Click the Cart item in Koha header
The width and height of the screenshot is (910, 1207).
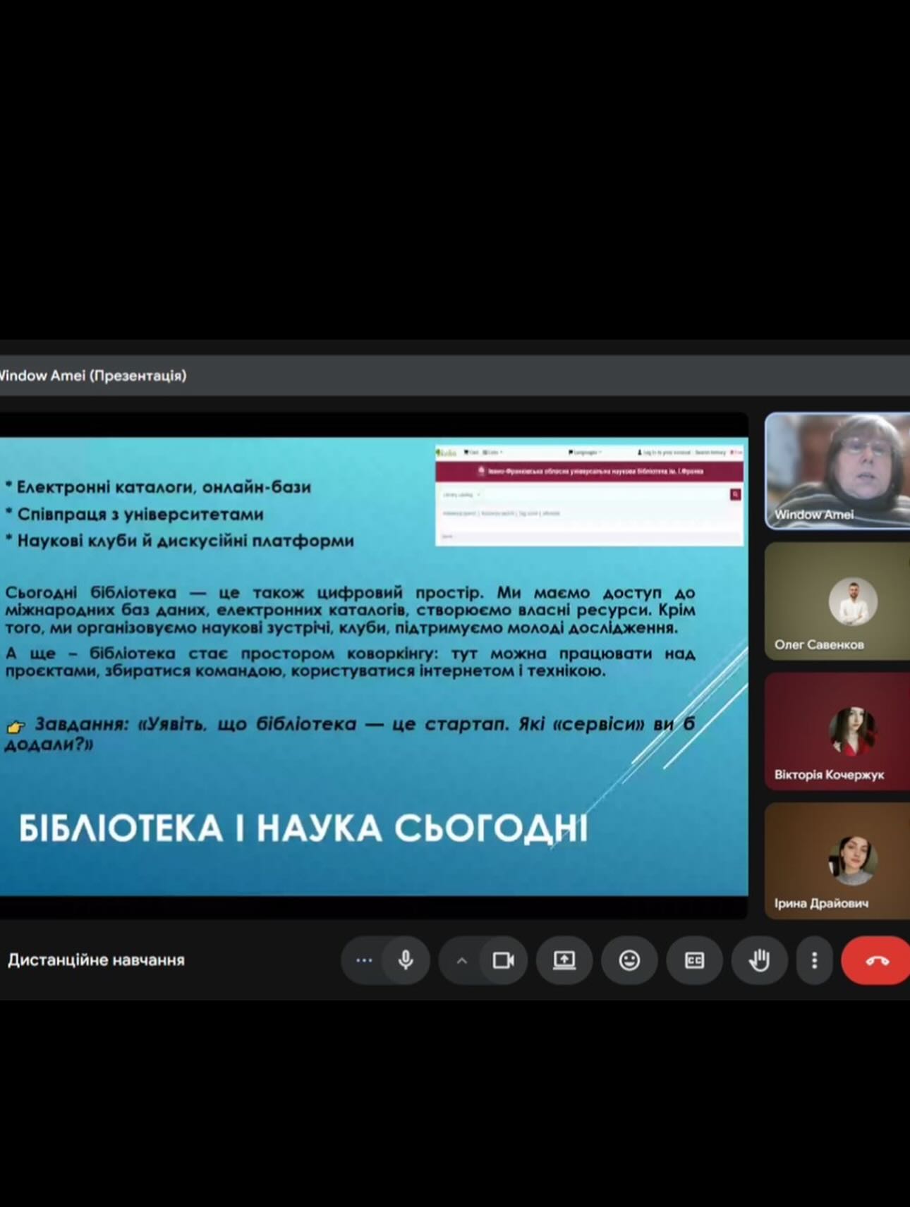click(471, 453)
